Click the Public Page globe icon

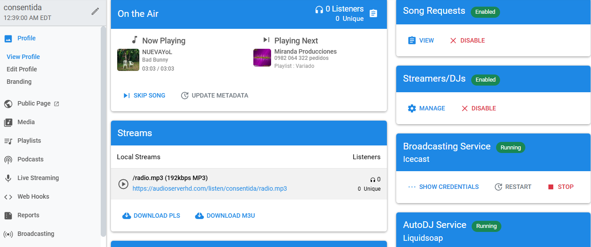(x=8, y=104)
